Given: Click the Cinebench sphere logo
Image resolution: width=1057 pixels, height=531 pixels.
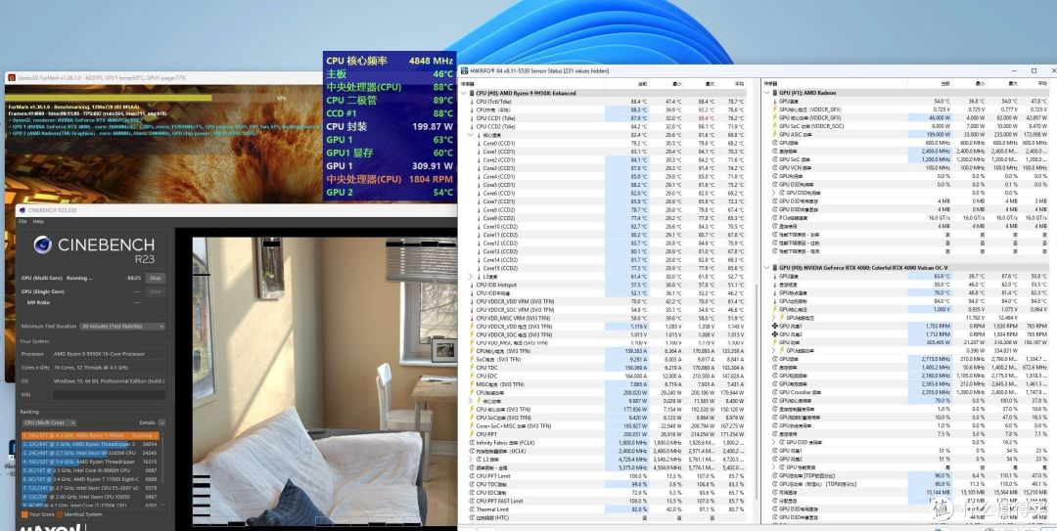Looking at the screenshot, I should pyautogui.click(x=43, y=244).
